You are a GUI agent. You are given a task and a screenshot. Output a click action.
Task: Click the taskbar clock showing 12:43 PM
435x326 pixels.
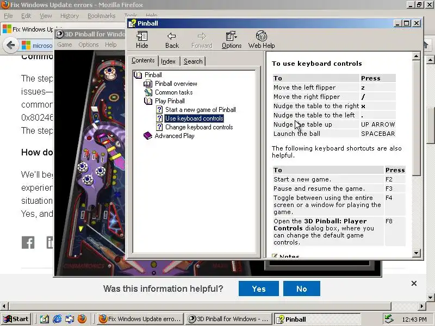414,319
